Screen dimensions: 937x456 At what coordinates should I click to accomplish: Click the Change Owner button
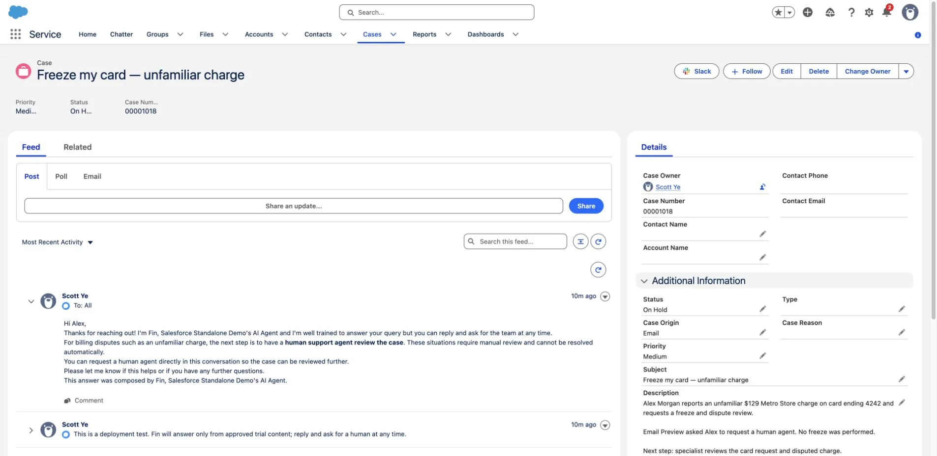(868, 71)
